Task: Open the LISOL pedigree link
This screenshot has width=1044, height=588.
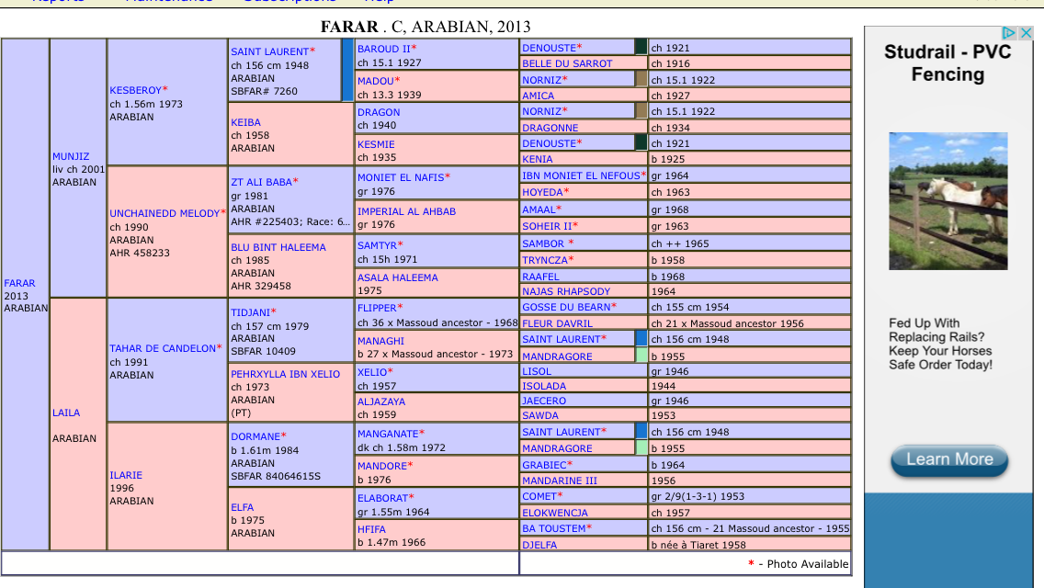Action: (x=537, y=371)
